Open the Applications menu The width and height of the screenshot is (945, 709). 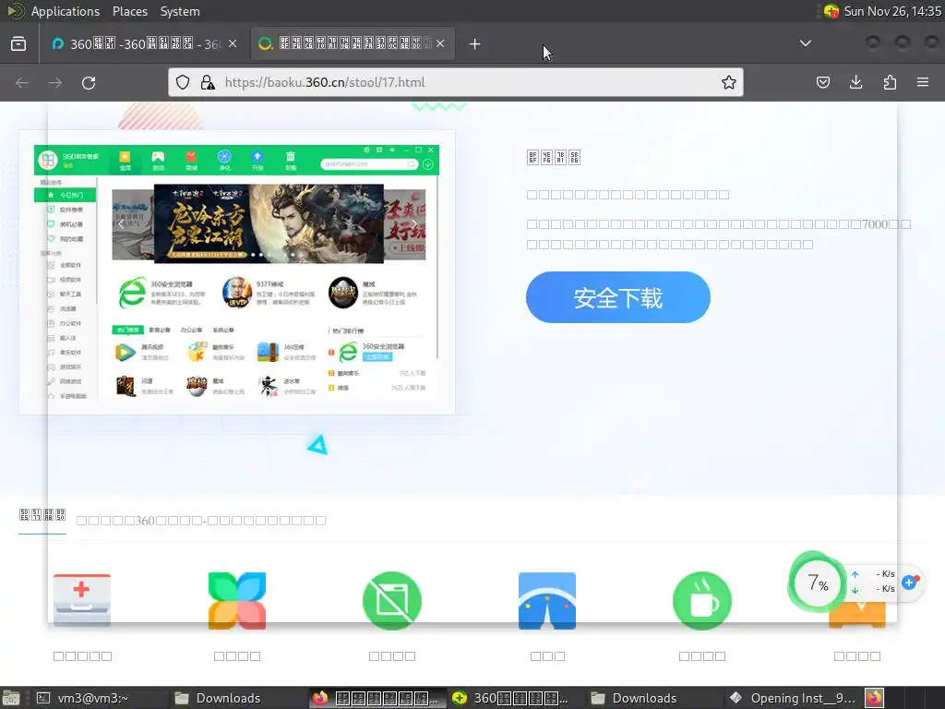[x=65, y=11]
